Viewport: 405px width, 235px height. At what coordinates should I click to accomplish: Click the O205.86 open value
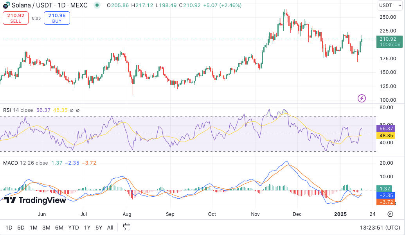(118, 5)
